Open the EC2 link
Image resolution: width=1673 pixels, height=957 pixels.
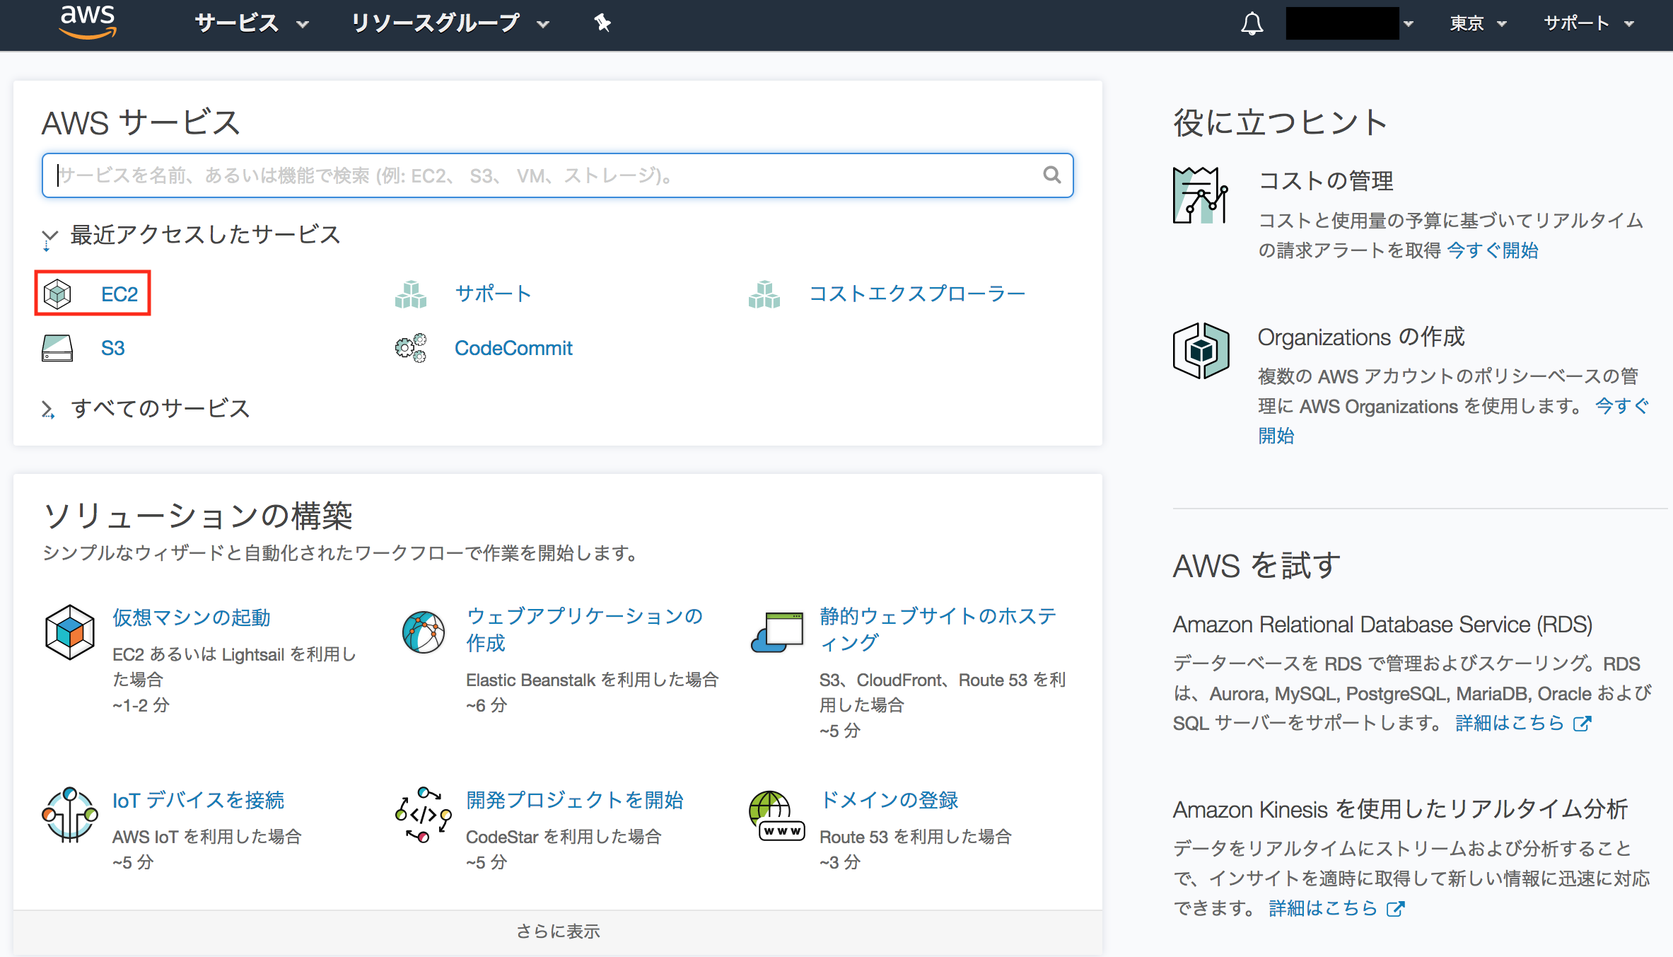(x=119, y=294)
